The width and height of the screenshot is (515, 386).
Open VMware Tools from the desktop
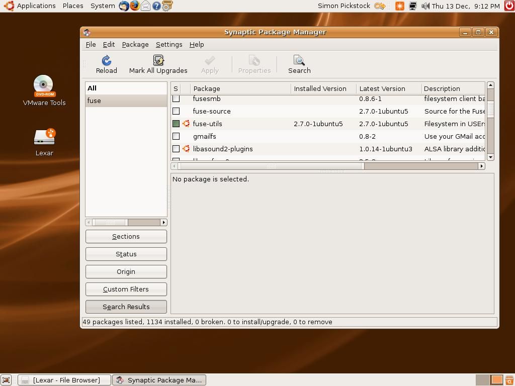(44, 85)
